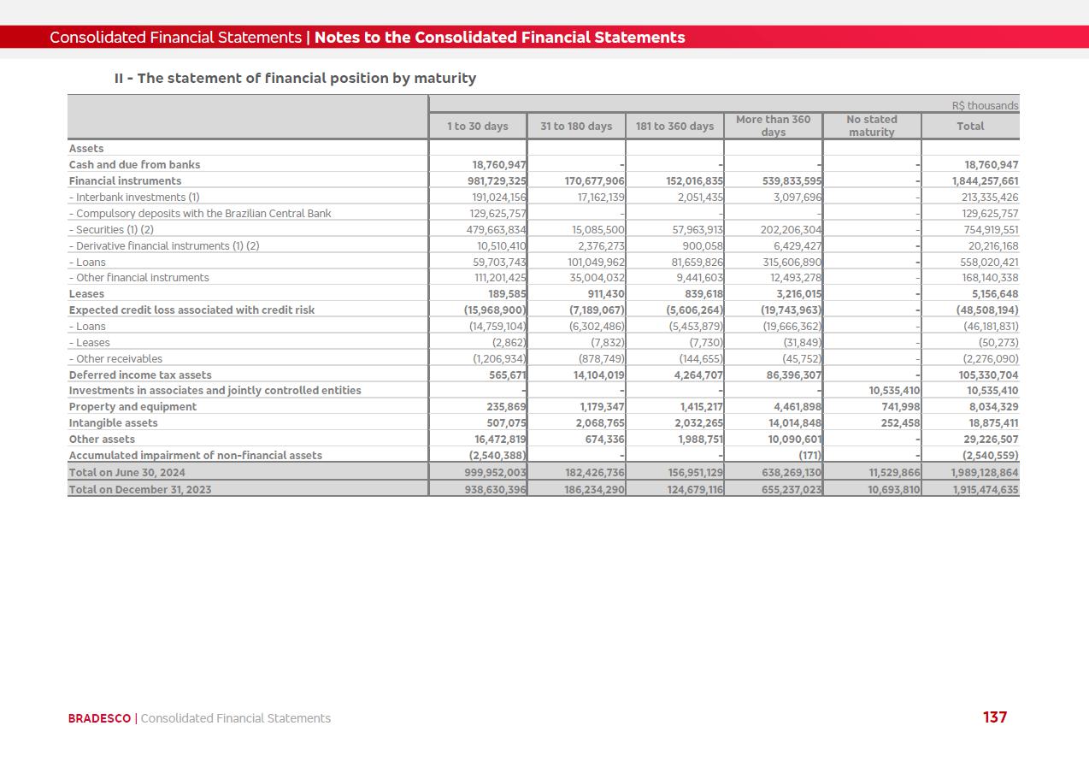Click the total value 1,989,128,864
The width and height of the screenshot is (1089, 767).
984,473
